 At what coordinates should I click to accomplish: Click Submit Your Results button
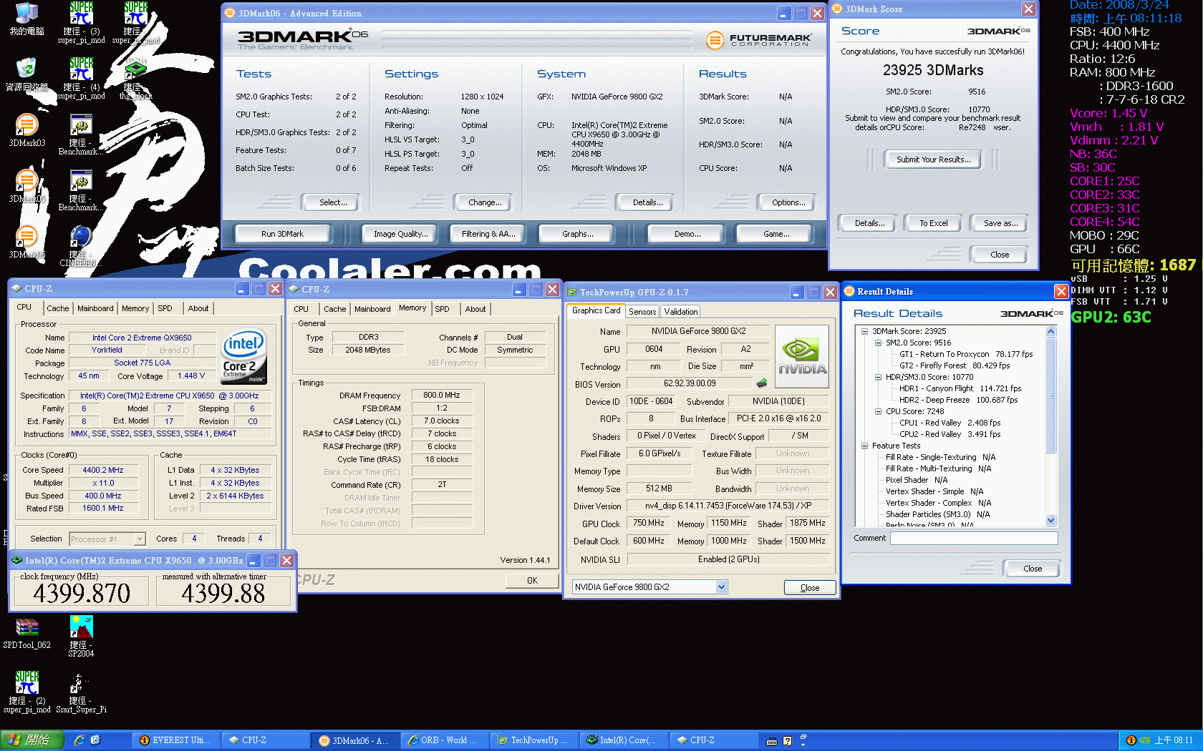coord(933,159)
